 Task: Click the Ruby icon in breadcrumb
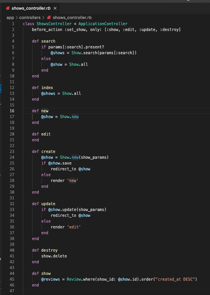pyautogui.click(x=49, y=17)
